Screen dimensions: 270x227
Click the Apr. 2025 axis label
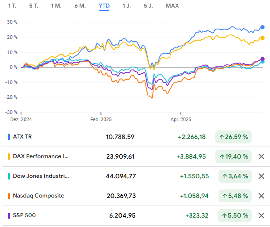click(181, 119)
